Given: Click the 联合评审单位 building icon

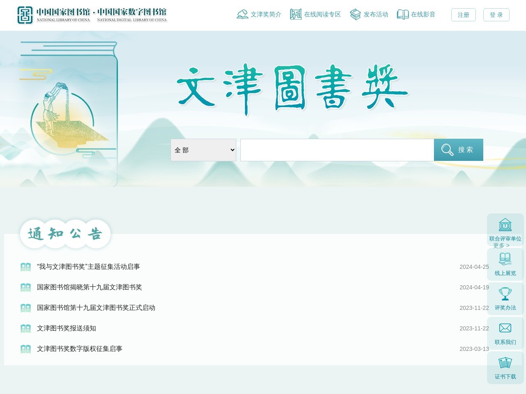Looking at the screenshot, I should pos(505,225).
